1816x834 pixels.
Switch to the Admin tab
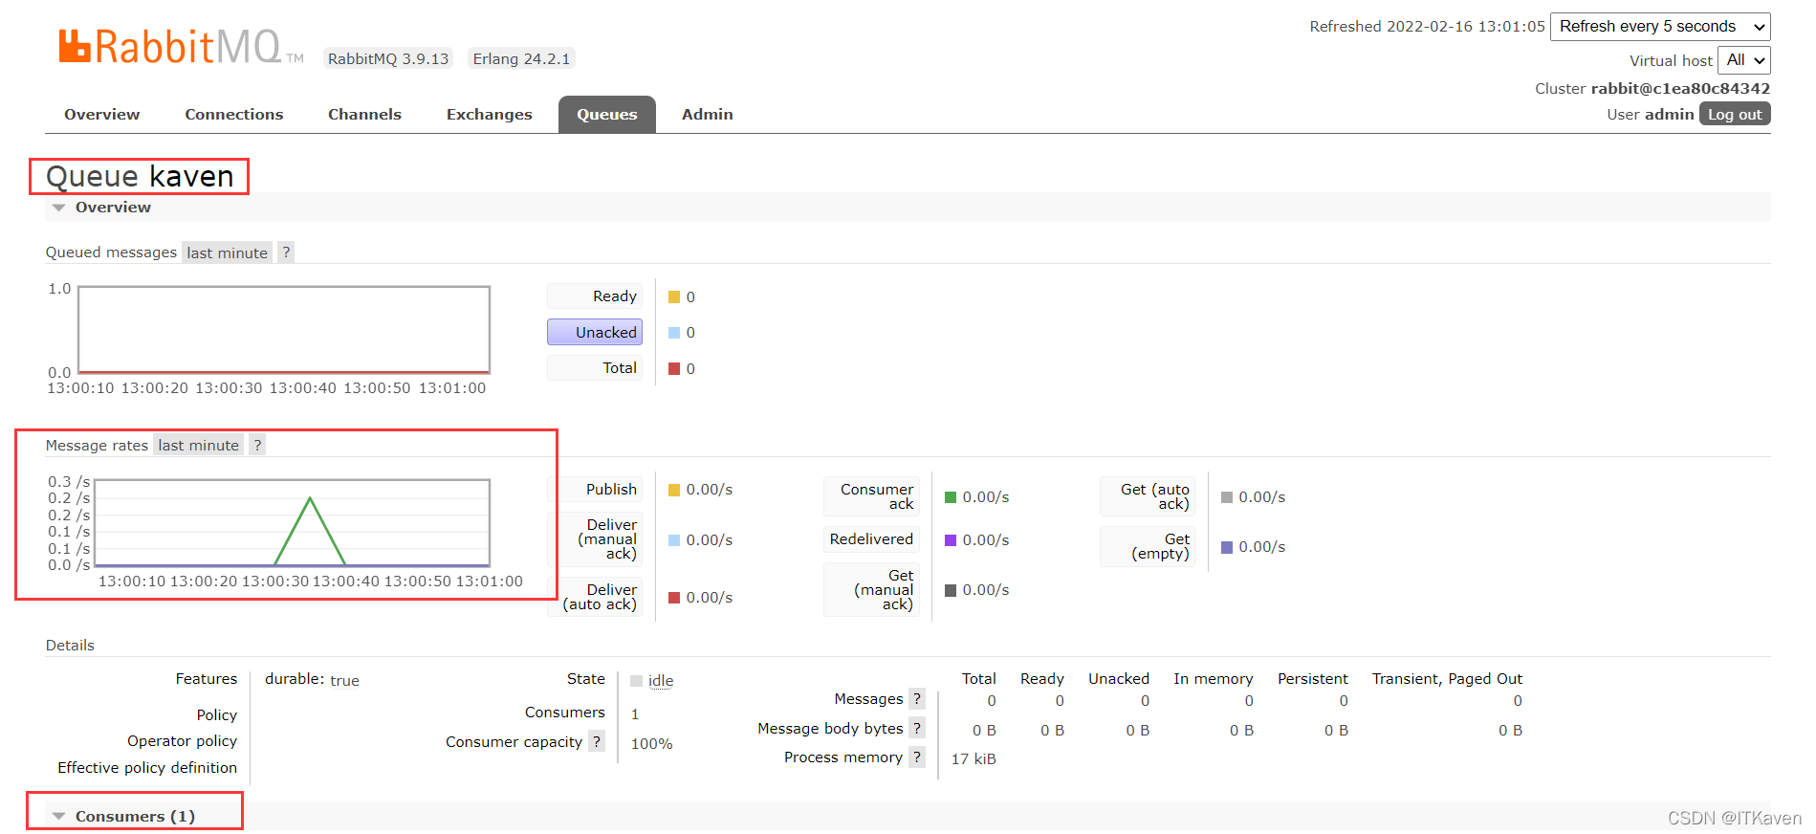click(x=708, y=115)
